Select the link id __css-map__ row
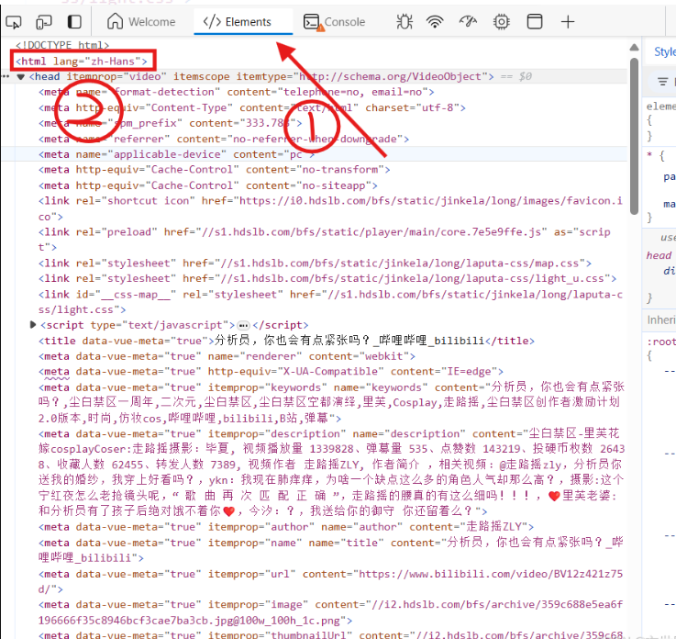Screen dimensions: 676x639 [x=330, y=302]
